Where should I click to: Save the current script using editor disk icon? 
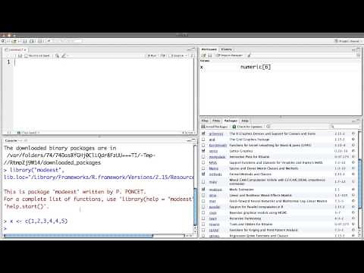click(20, 55)
